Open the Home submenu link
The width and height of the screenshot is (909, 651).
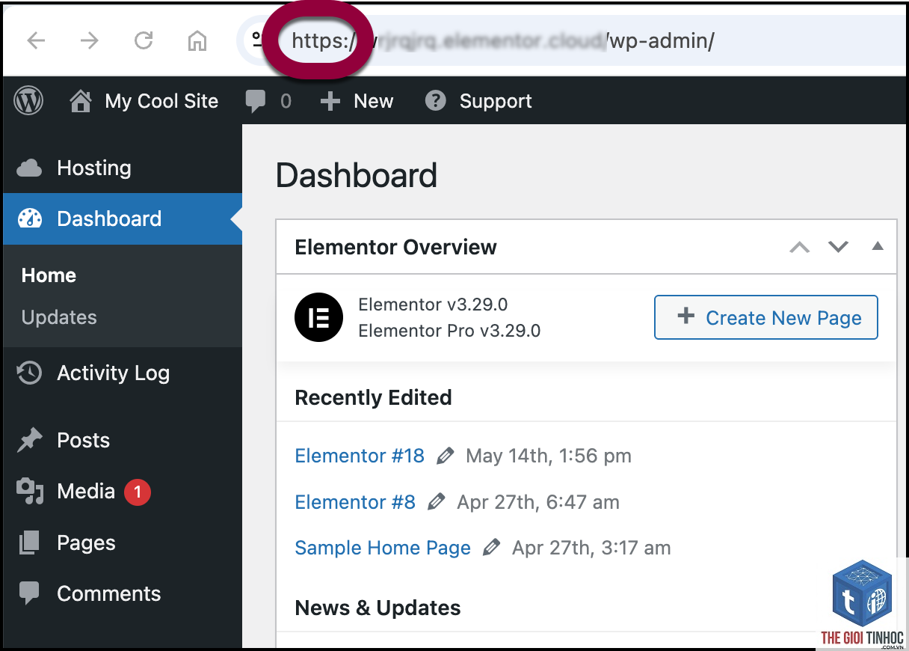point(49,275)
